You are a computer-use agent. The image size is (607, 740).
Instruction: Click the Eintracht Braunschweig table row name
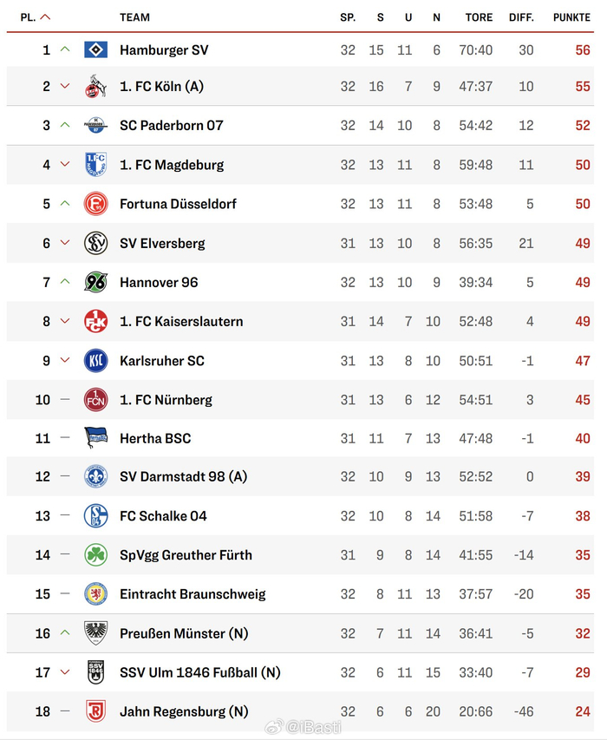(x=193, y=594)
